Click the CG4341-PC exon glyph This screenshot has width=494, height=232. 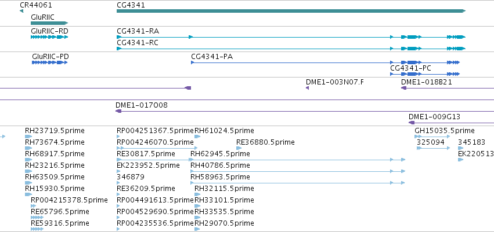[425, 74]
